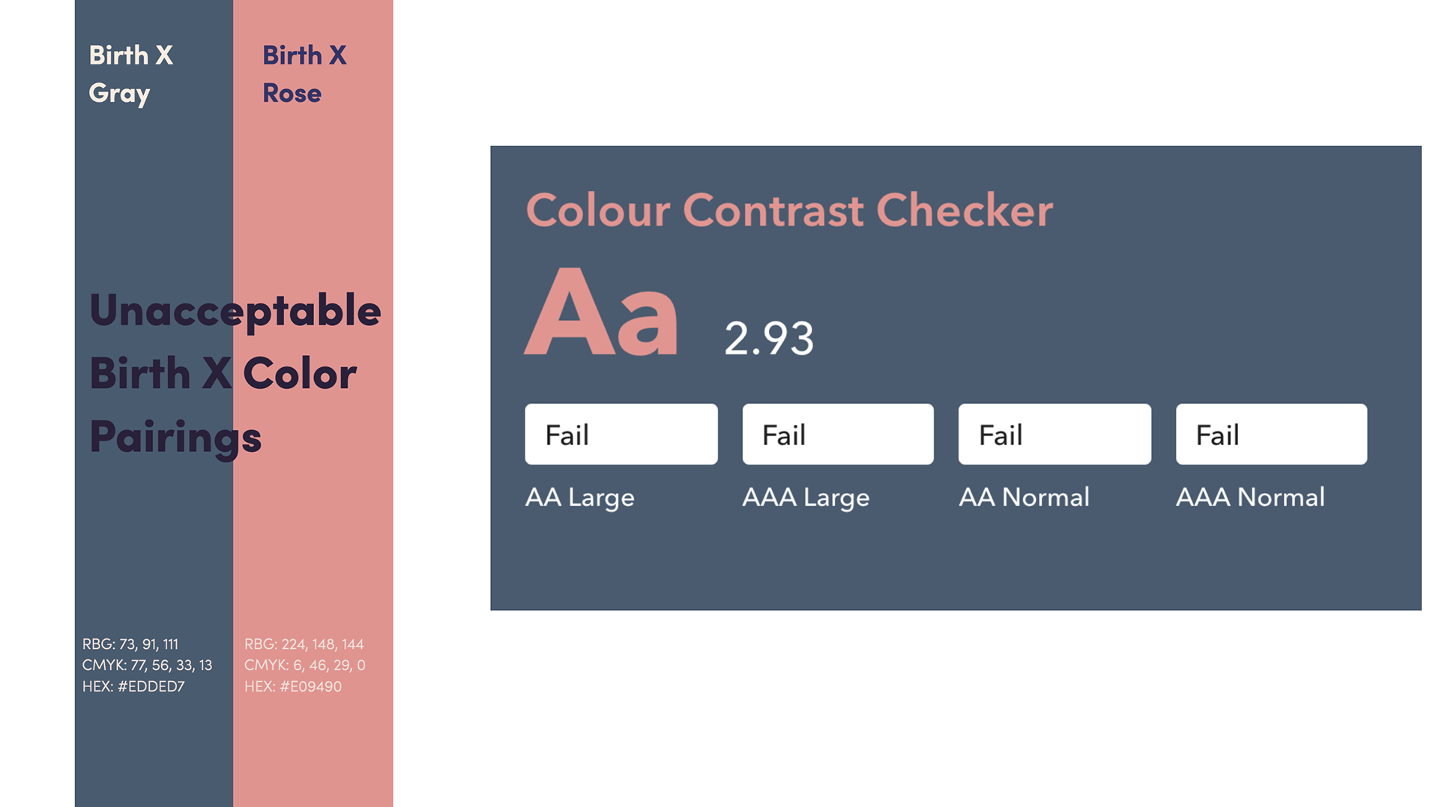
Task: Click the Pairings heading word
Action: point(175,438)
